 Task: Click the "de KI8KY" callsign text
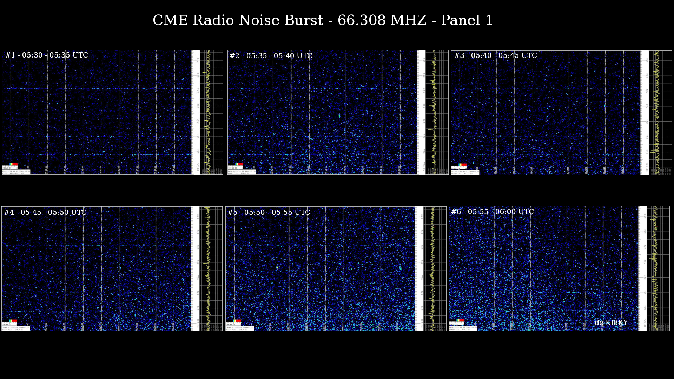point(611,323)
